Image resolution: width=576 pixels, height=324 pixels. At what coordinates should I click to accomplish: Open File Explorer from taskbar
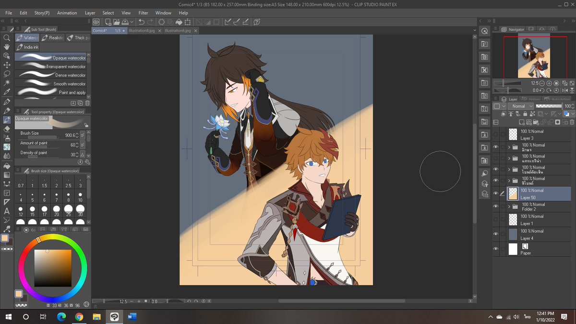[x=96, y=317]
